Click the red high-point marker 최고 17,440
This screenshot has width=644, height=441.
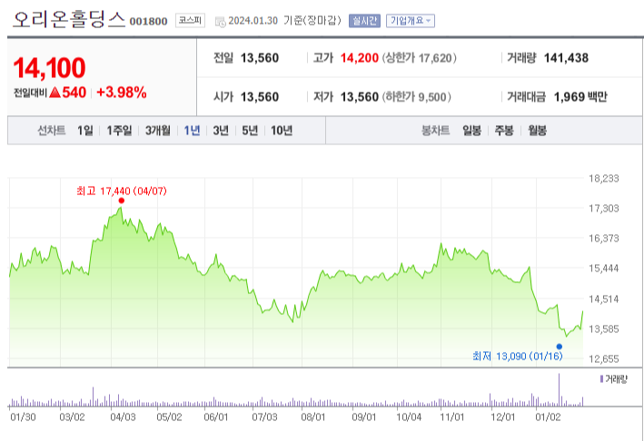121,201
